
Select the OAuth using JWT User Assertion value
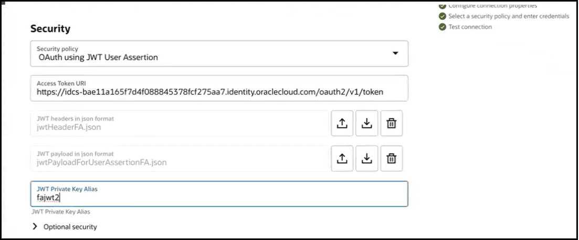tap(98, 57)
